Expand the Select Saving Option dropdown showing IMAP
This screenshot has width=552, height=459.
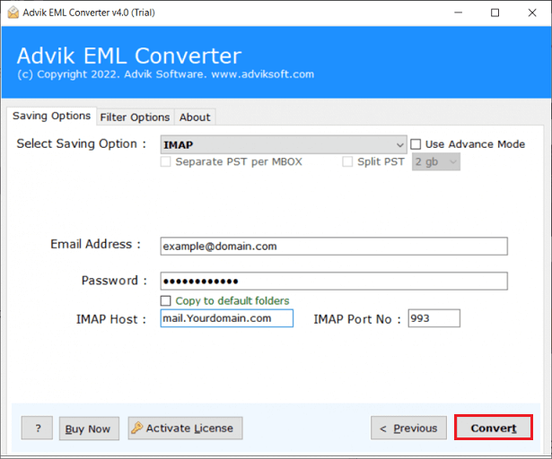pyautogui.click(x=284, y=144)
